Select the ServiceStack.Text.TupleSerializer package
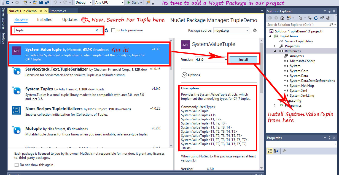339x175 pixels. click(x=89, y=72)
